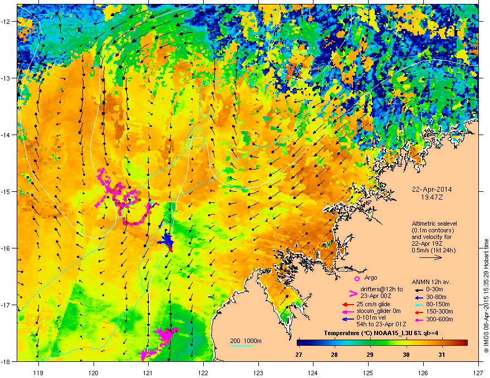
Task: Click the slocum_glider 0m label
Action: [379, 311]
